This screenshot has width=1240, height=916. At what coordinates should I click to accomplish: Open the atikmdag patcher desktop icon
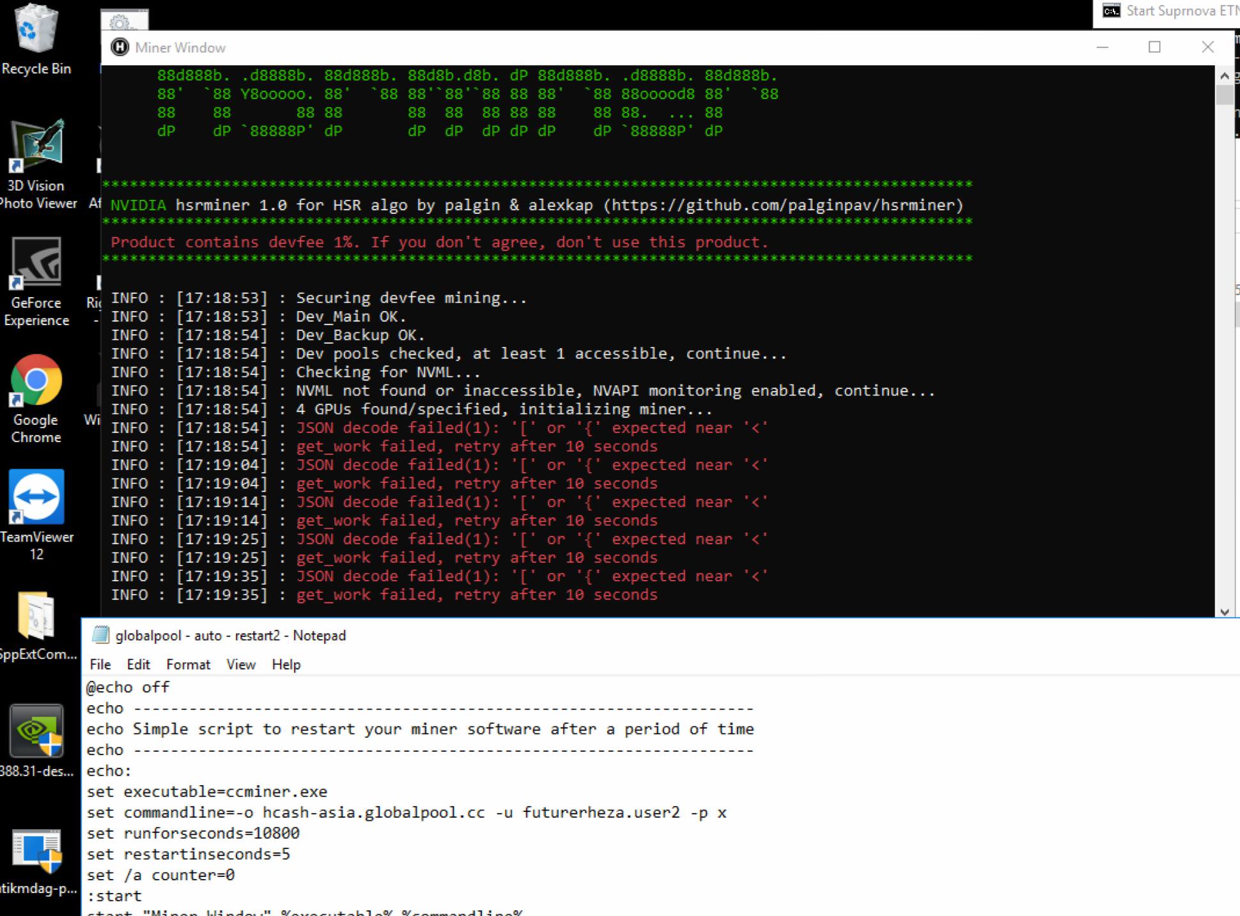(36, 861)
